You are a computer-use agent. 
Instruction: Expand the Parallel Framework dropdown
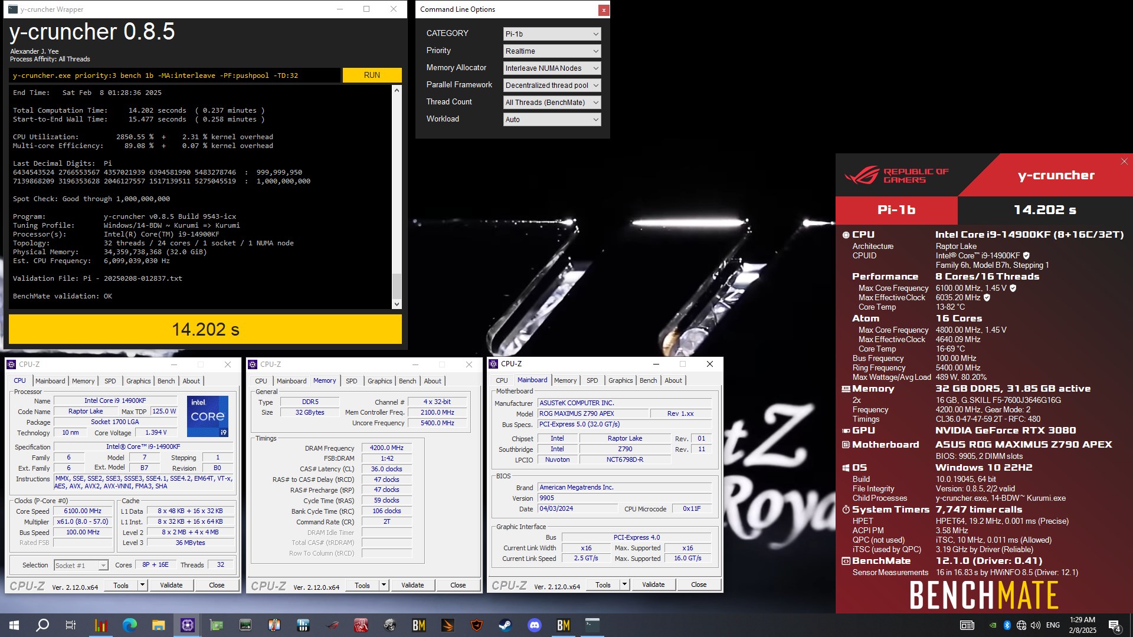(x=552, y=86)
